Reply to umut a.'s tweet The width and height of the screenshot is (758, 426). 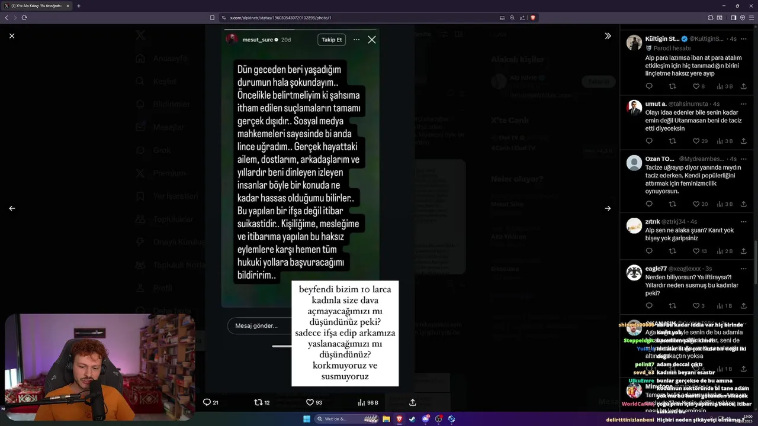click(649, 141)
